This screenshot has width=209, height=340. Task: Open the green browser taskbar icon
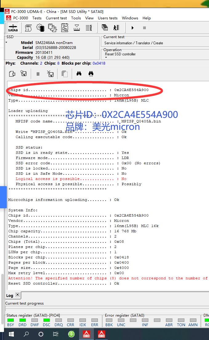(x=71, y=334)
